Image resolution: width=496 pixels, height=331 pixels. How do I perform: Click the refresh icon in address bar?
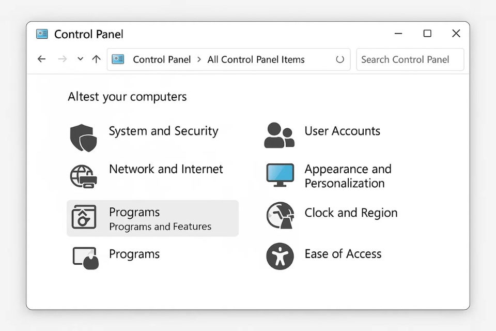pos(340,59)
